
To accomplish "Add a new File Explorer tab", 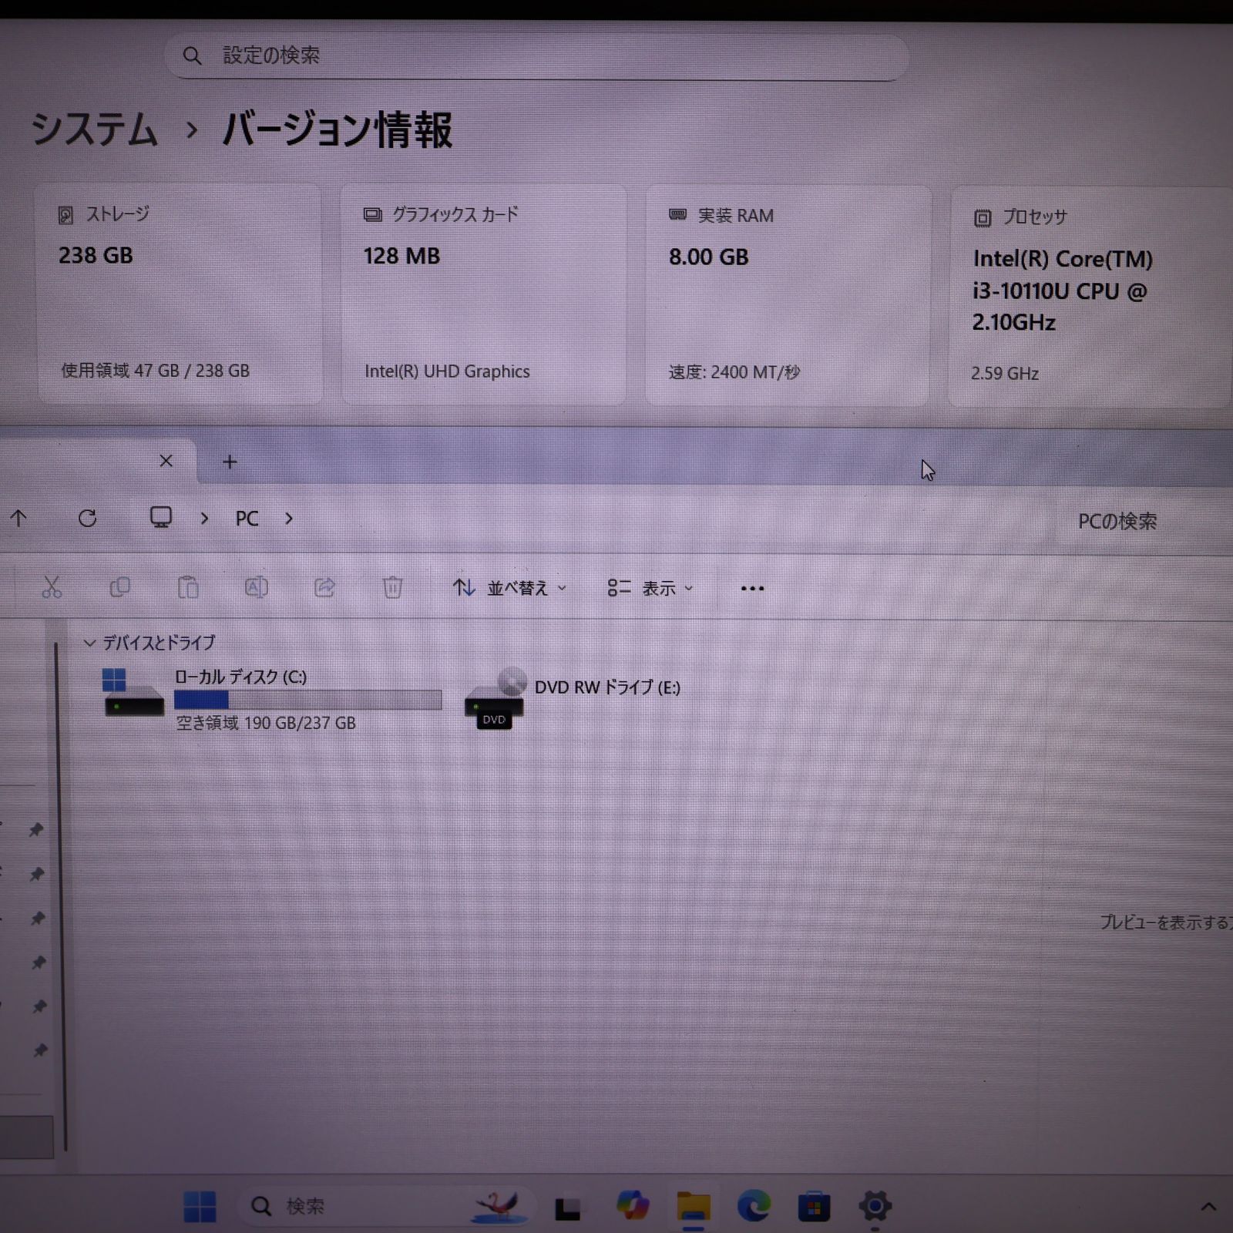I will (230, 462).
